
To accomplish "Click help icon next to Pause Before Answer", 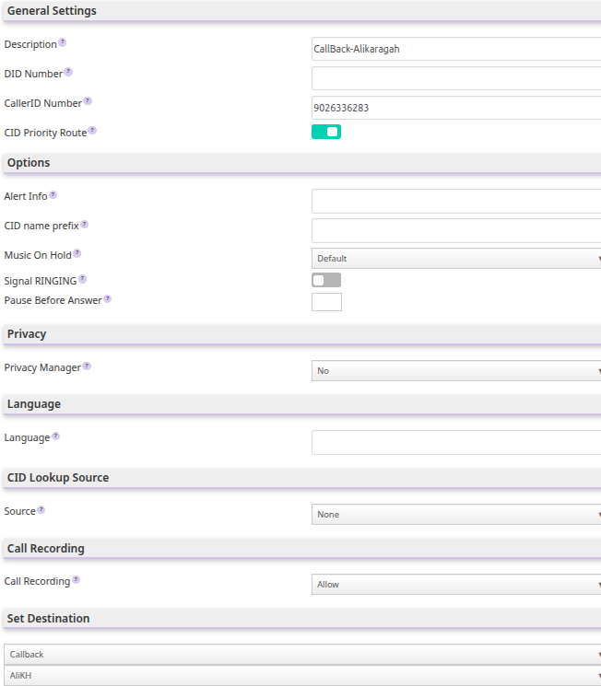I will click(x=107, y=299).
